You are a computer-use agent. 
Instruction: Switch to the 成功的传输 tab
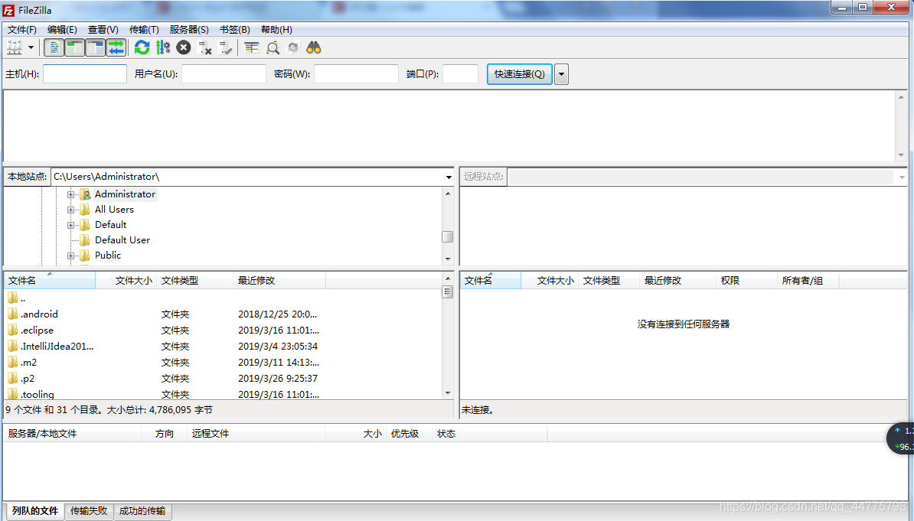coord(142,511)
